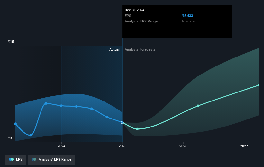Click the tooltip 'Analysts' EPS Range' row label
This screenshot has height=167, width=264.
(141, 22)
